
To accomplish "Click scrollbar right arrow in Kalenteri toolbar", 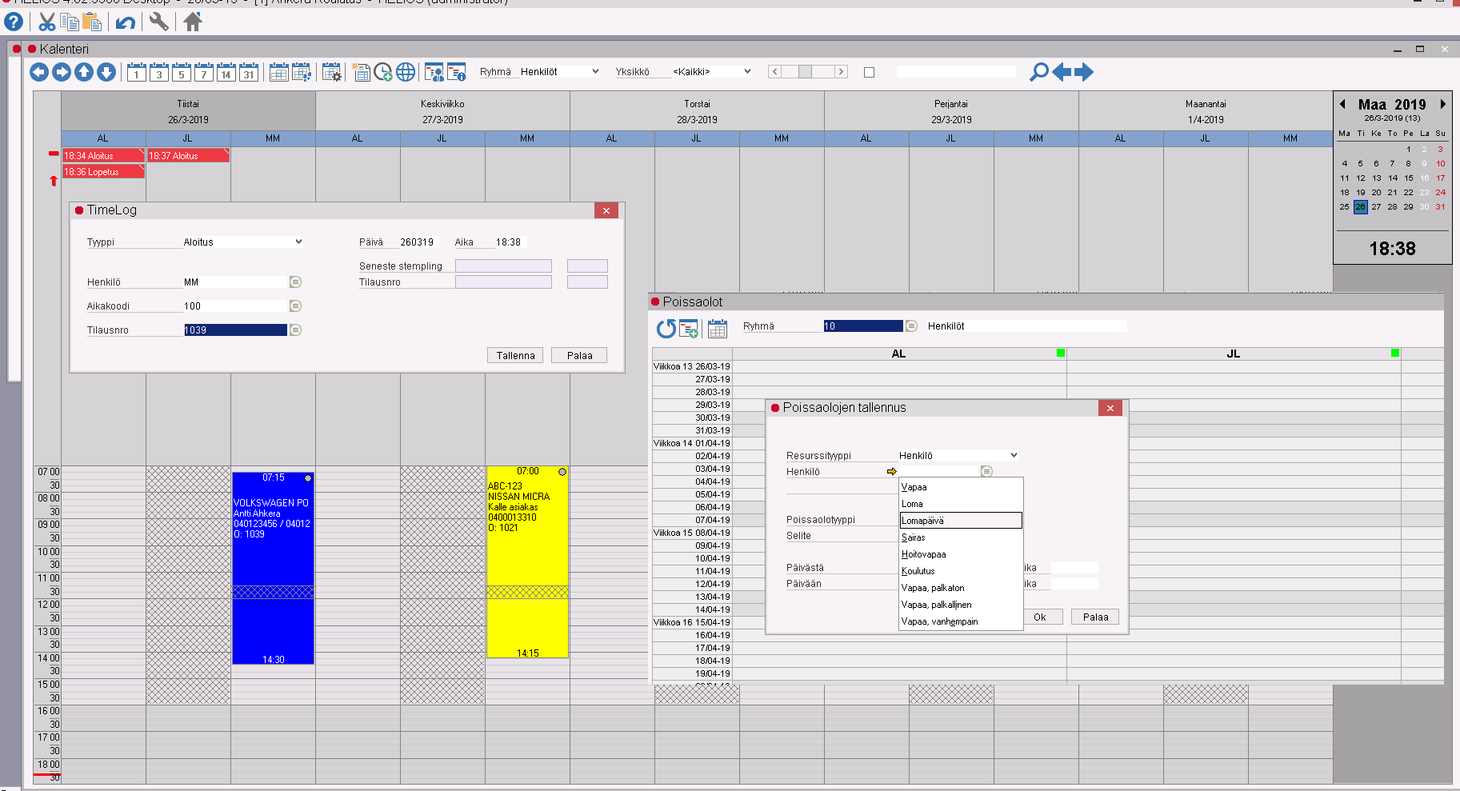I will tap(841, 72).
